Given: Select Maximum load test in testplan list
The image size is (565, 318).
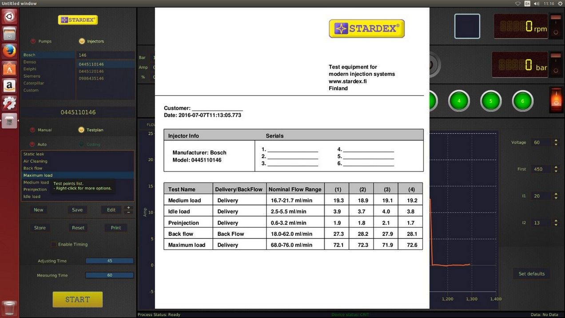Looking at the screenshot, I should pos(77,175).
